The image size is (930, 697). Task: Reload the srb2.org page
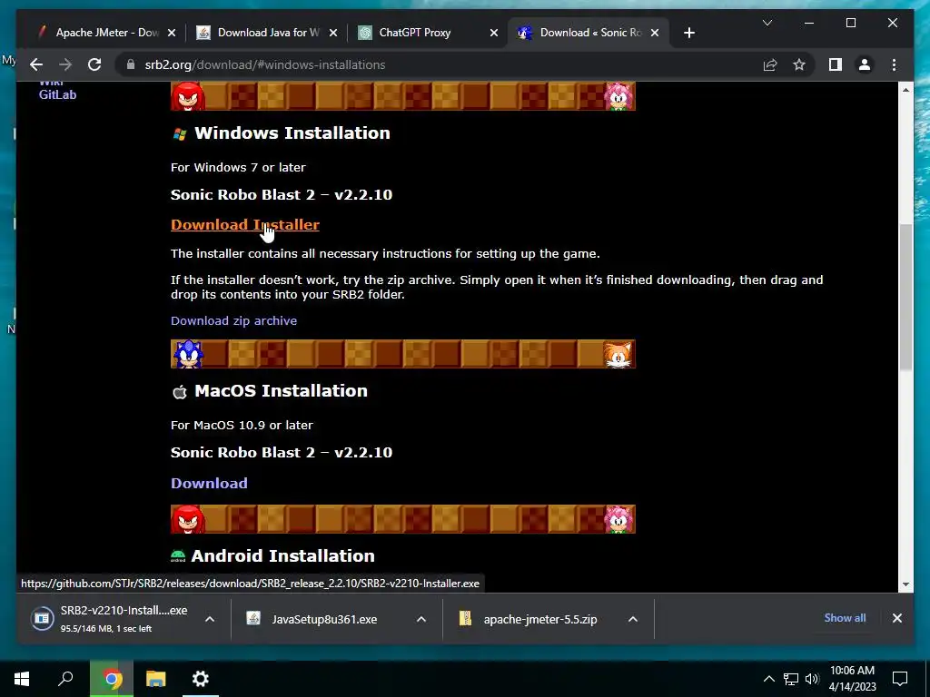tap(94, 64)
